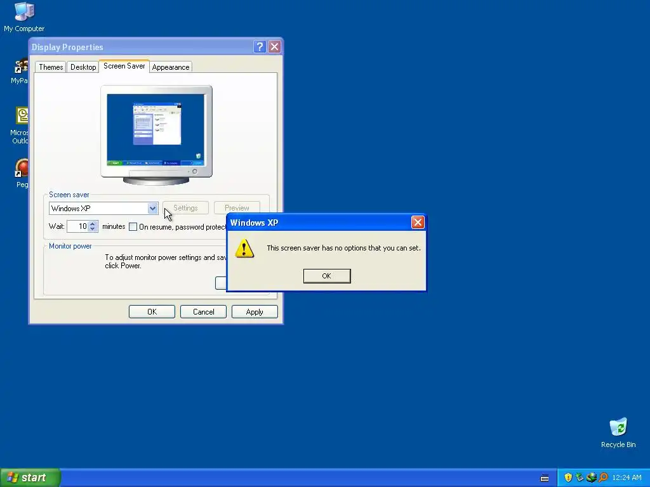
Task: Select the Screen Saver tab
Action: [124, 66]
